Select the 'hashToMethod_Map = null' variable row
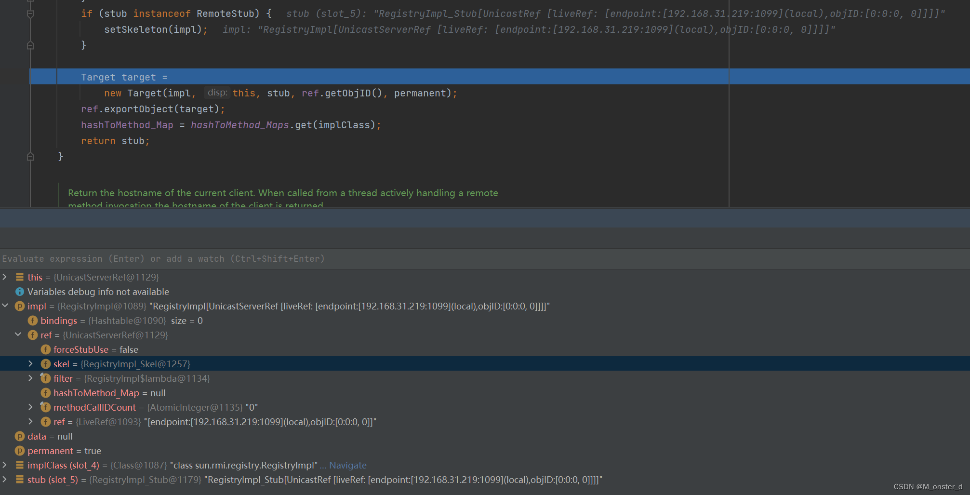The height and width of the screenshot is (495, 970). point(485,393)
